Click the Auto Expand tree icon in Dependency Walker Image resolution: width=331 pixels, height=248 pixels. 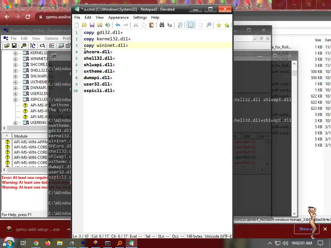[x=33, y=46]
